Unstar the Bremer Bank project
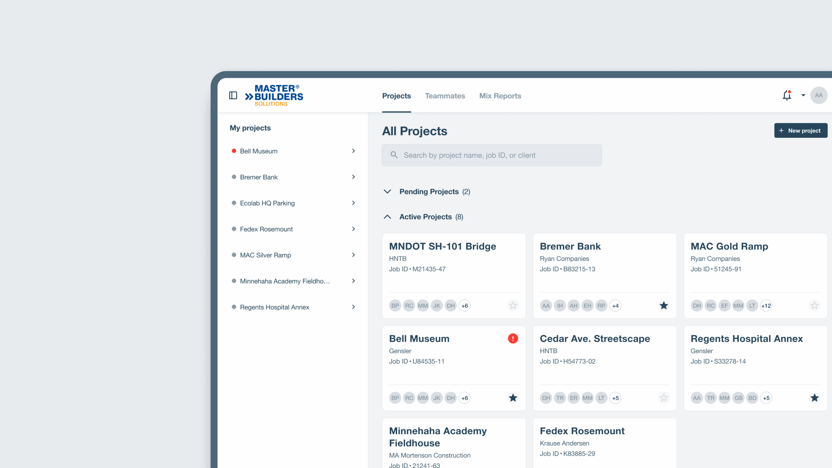Image resolution: width=832 pixels, height=468 pixels. [x=664, y=305]
